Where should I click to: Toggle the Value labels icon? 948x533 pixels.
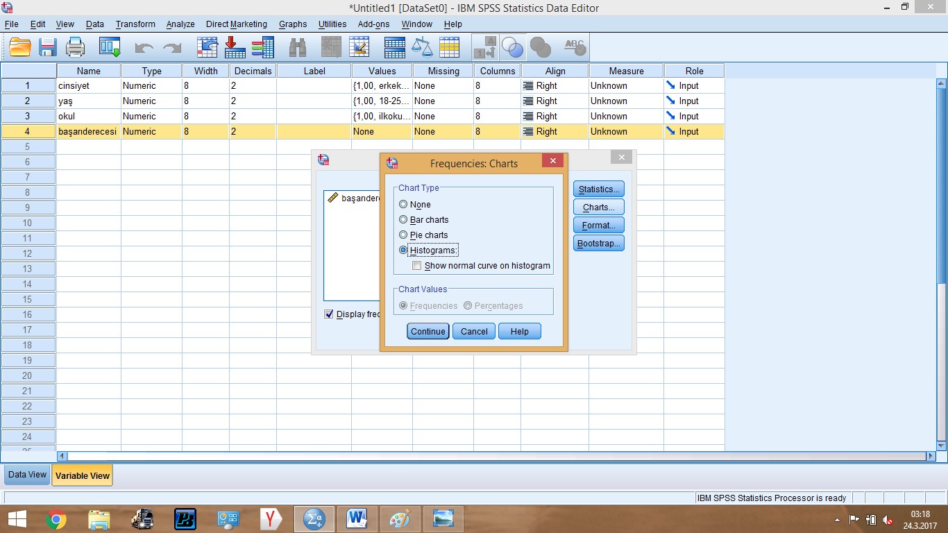pos(485,47)
